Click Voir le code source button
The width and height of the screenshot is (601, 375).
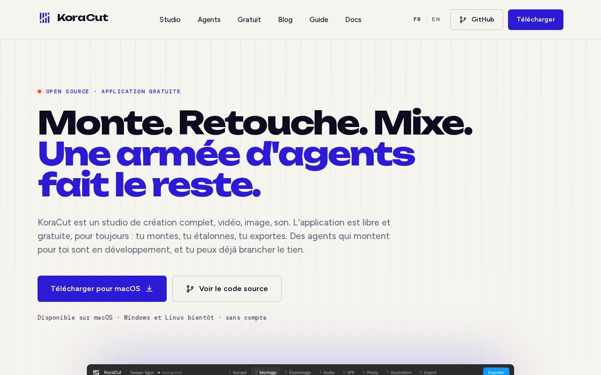coord(227,289)
